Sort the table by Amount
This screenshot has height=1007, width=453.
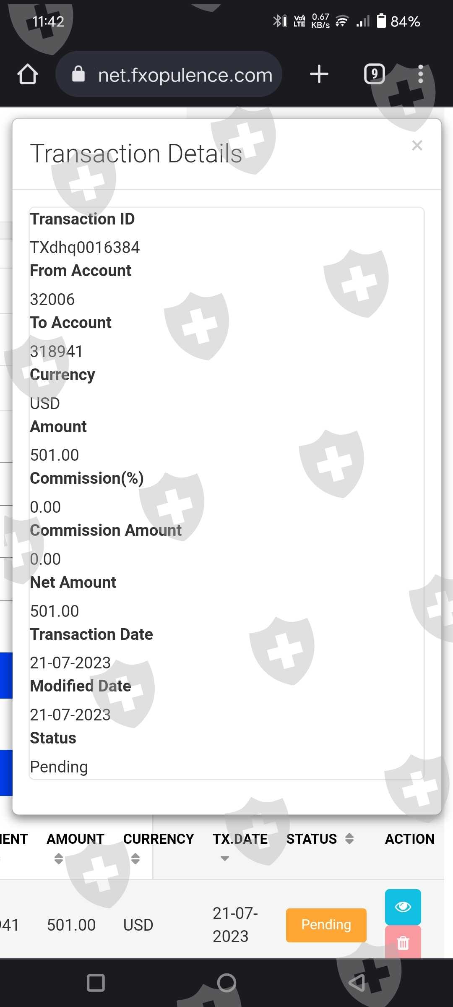[x=59, y=858]
